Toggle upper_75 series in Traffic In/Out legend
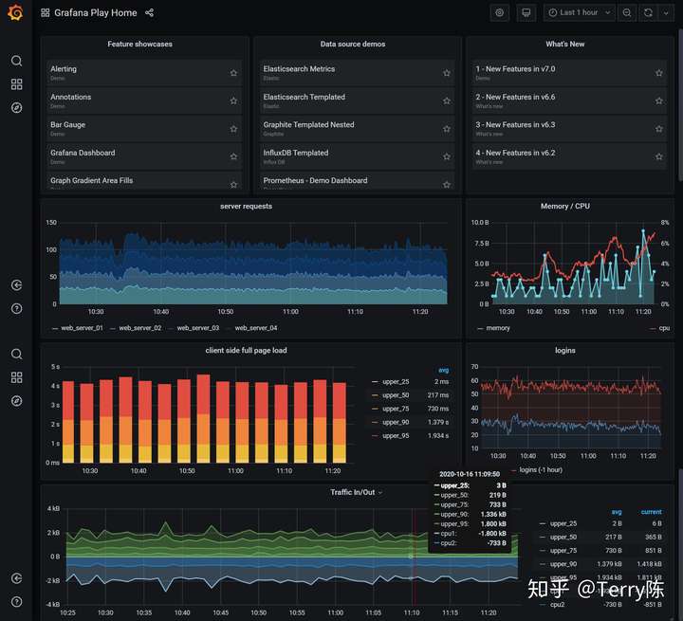This screenshot has height=621, width=683. click(x=563, y=551)
